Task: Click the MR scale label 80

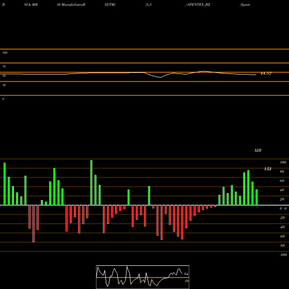Action: pyautogui.click(x=282, y=172)
